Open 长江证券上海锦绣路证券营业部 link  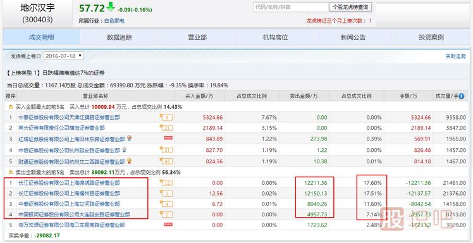[x=69, y=183]
